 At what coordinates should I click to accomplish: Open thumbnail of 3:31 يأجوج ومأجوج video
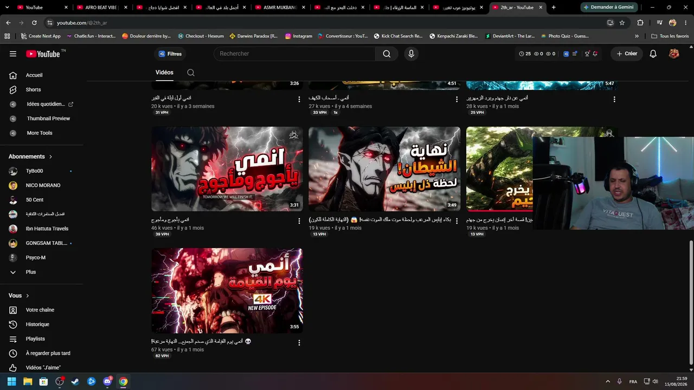tap(227, 169)
